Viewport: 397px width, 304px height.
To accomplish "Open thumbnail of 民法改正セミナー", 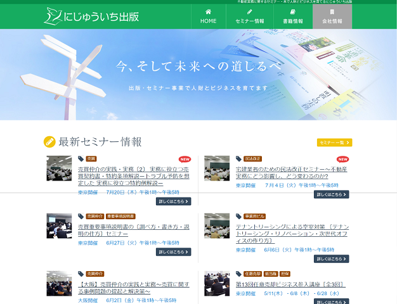I will coord(217,168).
